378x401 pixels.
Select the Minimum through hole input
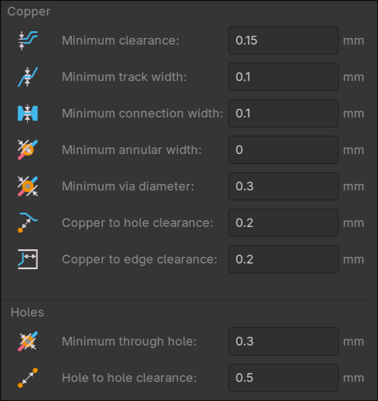(283, 341)
